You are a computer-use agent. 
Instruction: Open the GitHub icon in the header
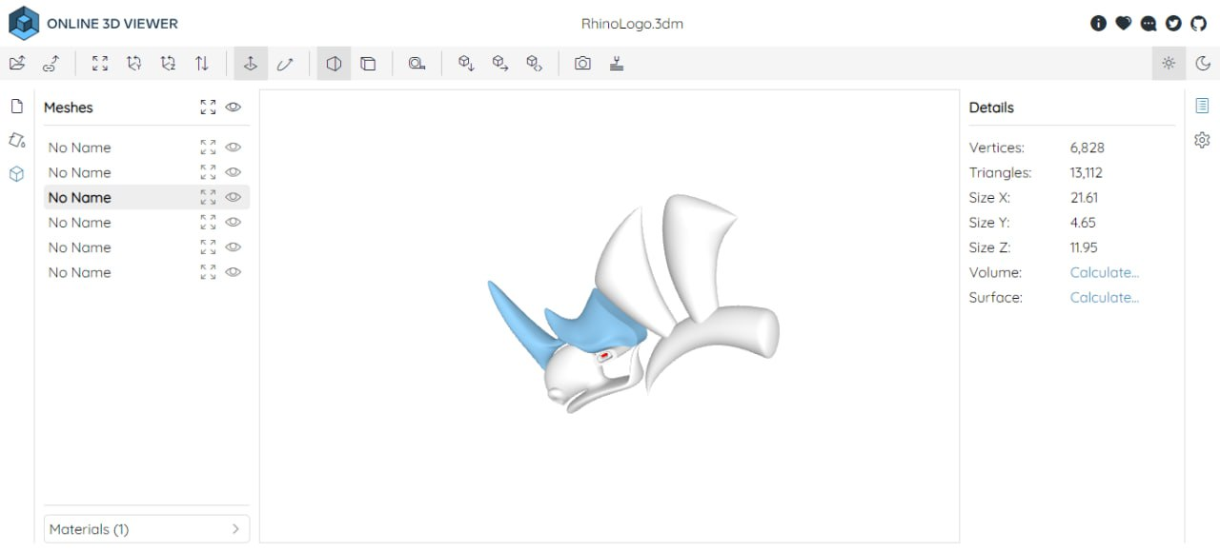(1198, 23)
